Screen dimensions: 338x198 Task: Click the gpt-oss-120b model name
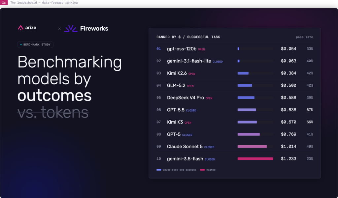pyautogui.click(x=182, y=49)
